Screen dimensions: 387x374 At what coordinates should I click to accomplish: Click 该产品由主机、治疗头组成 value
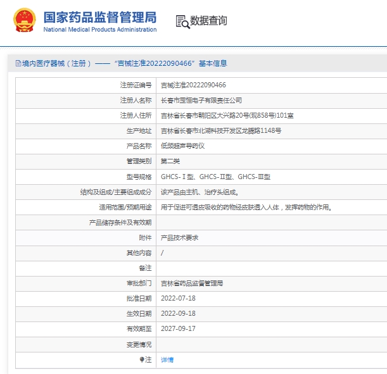point(200,192)
